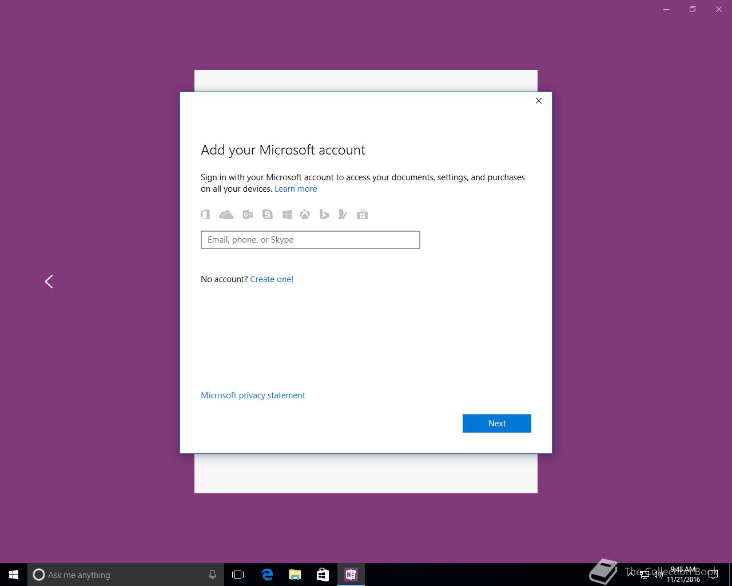Focus the Email, phone, or Skype field
Screen dimensions: 732x586
311,240
